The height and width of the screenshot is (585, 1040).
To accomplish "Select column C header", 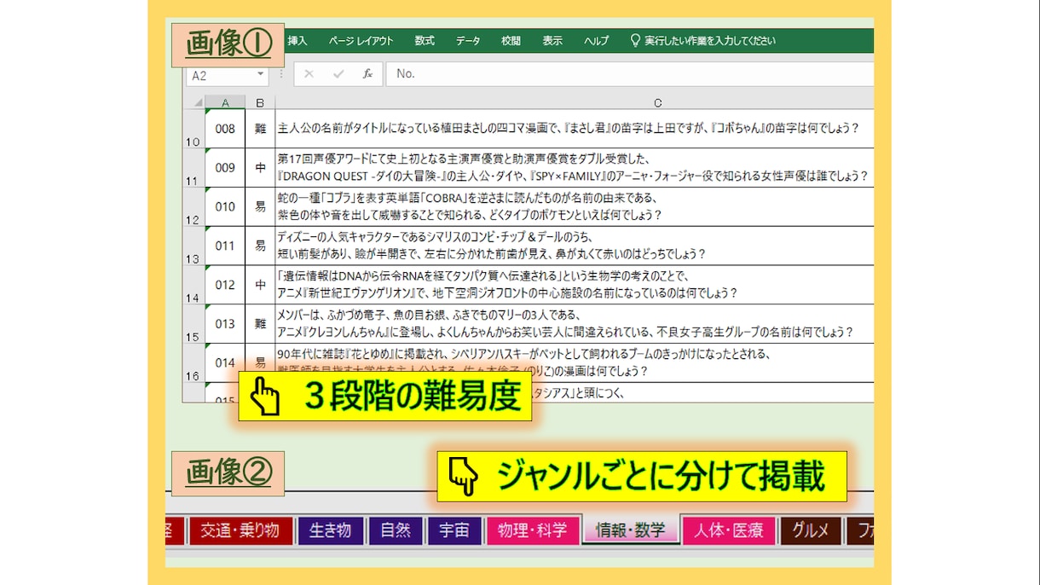I will pyautogui.click(x=575, y=102).
